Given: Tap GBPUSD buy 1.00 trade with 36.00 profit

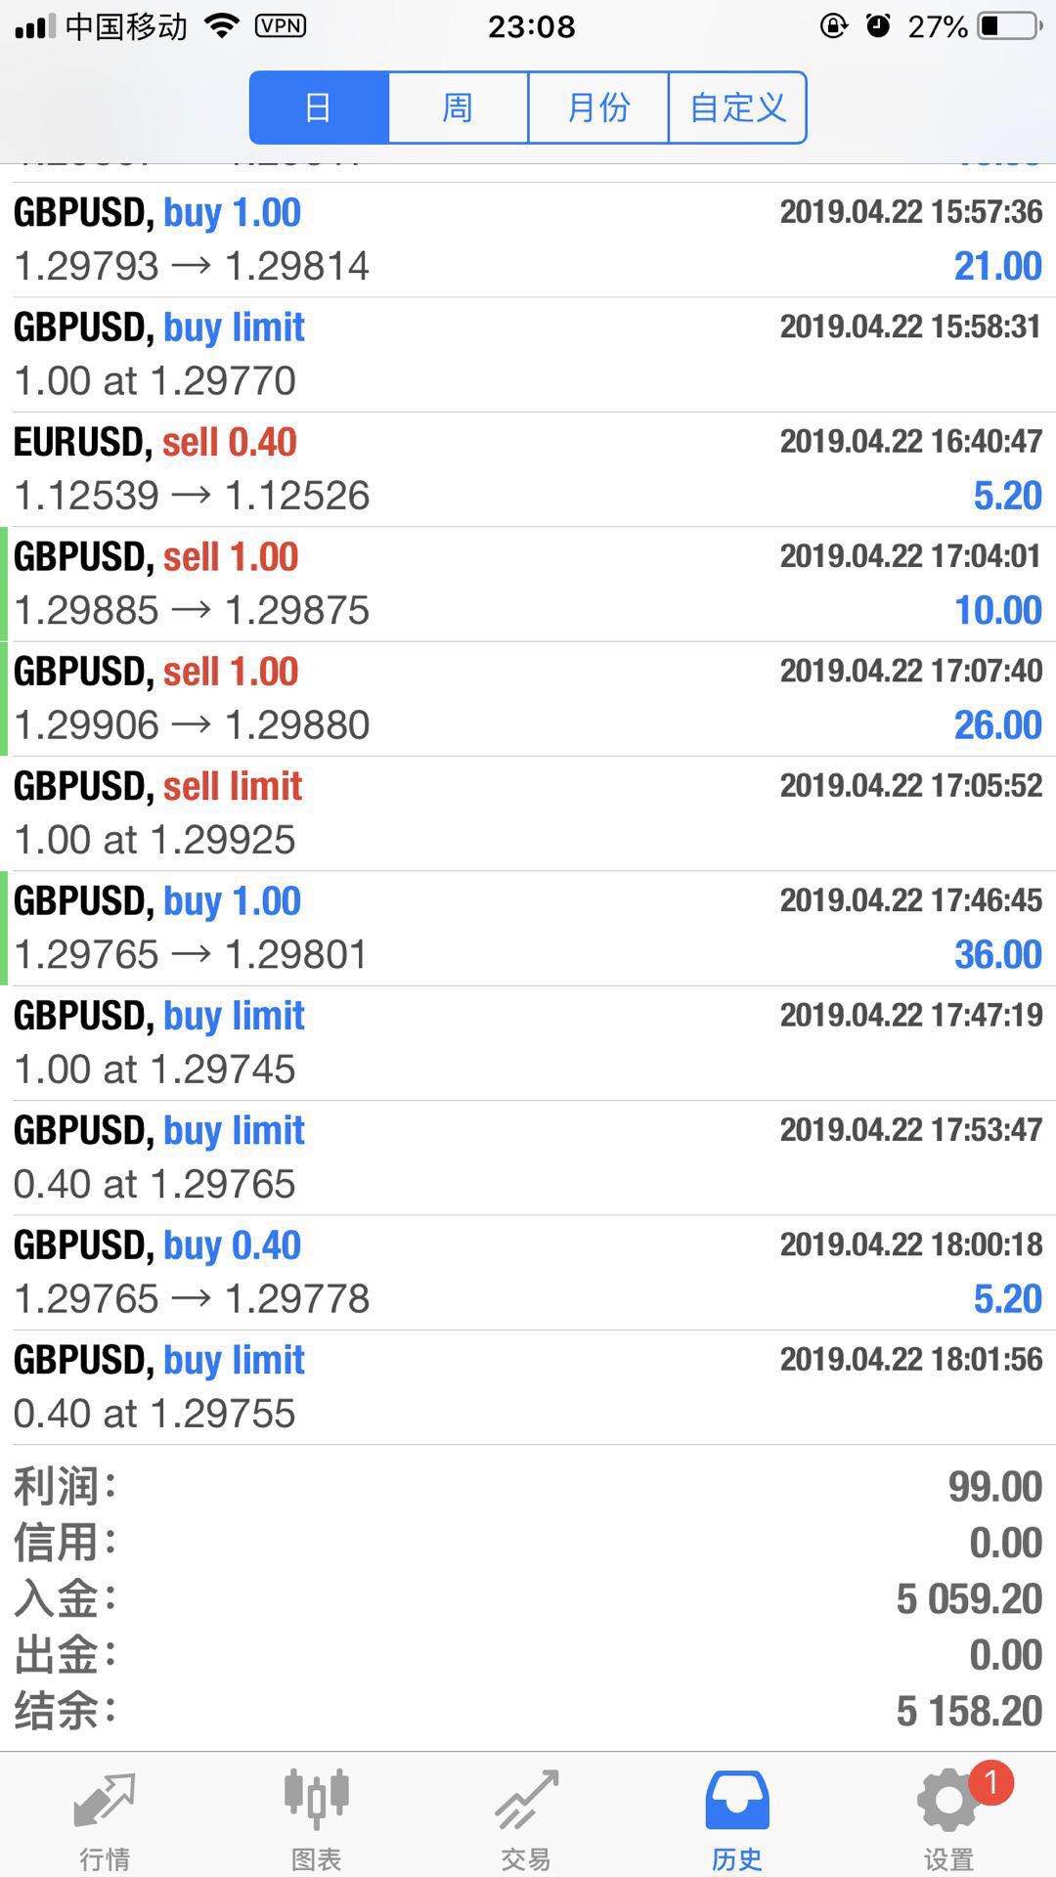Looking at the screenshot, I should [x=528, y=928].
